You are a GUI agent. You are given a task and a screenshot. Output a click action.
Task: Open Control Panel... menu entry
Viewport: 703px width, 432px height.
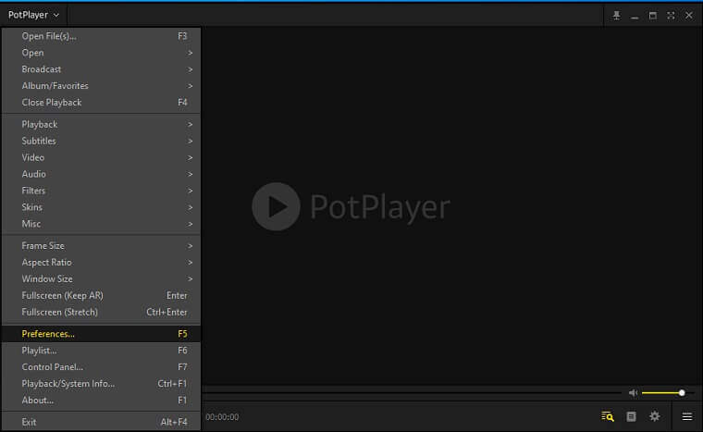102,367
